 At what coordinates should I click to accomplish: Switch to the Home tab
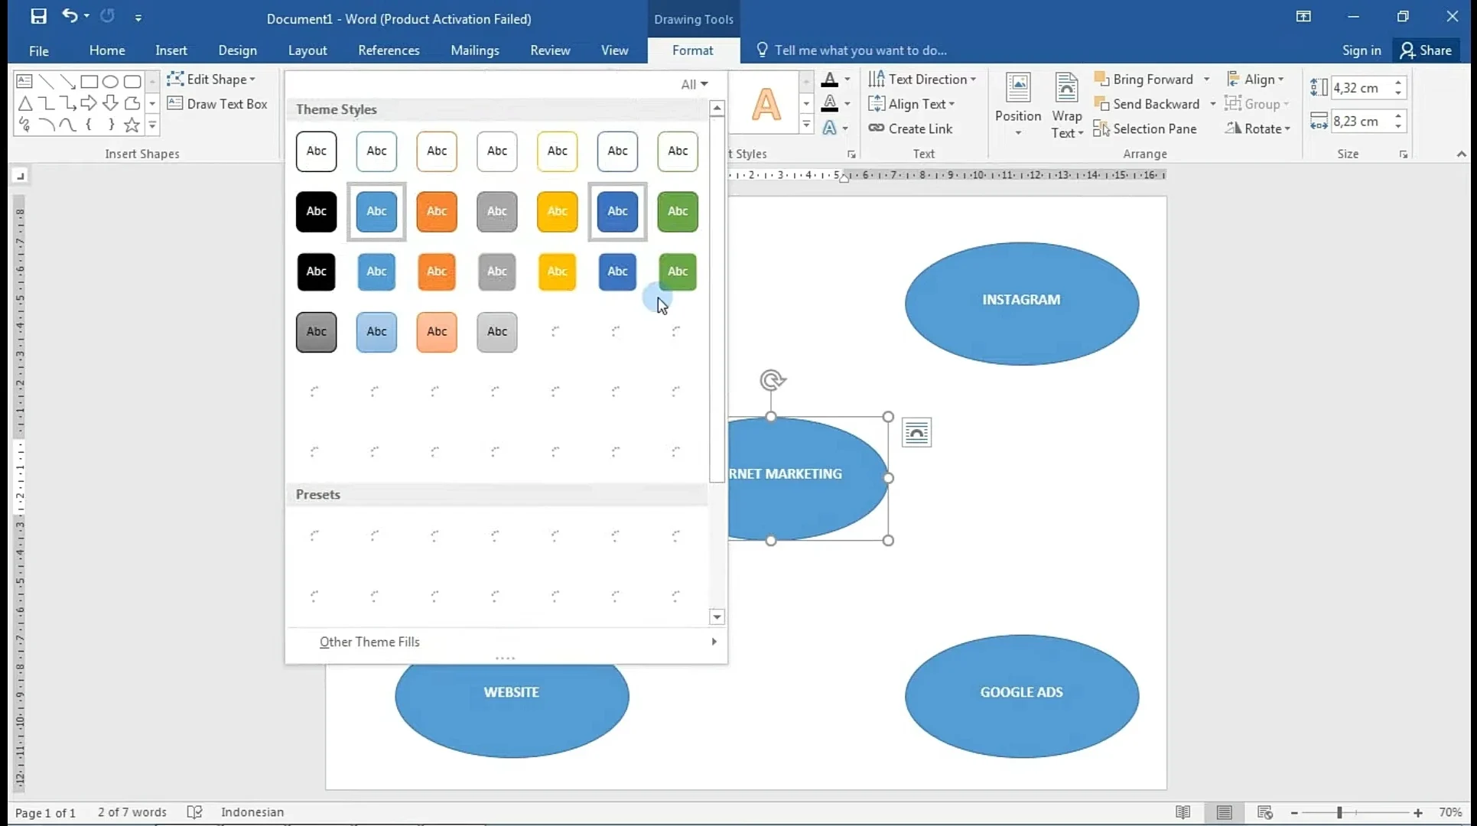[107, 50]
